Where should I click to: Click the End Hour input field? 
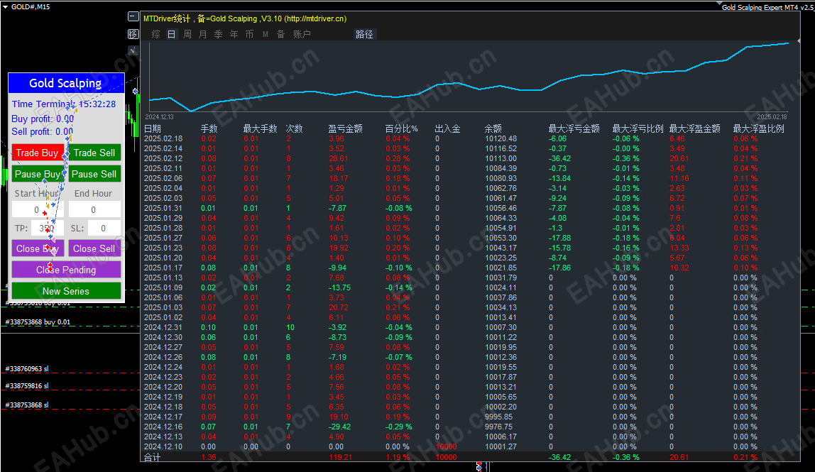click(94, 209)
